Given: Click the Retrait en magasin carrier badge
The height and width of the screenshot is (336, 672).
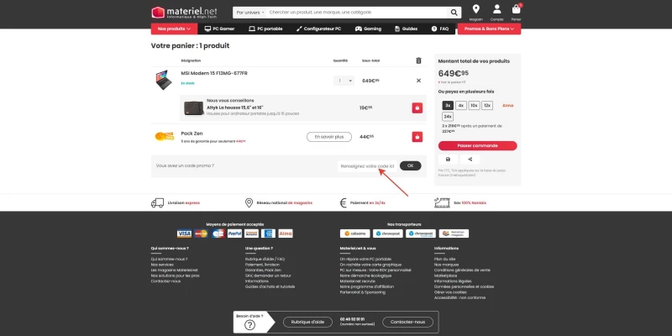Looking at the screenshot, I should (x=454, y=234).
